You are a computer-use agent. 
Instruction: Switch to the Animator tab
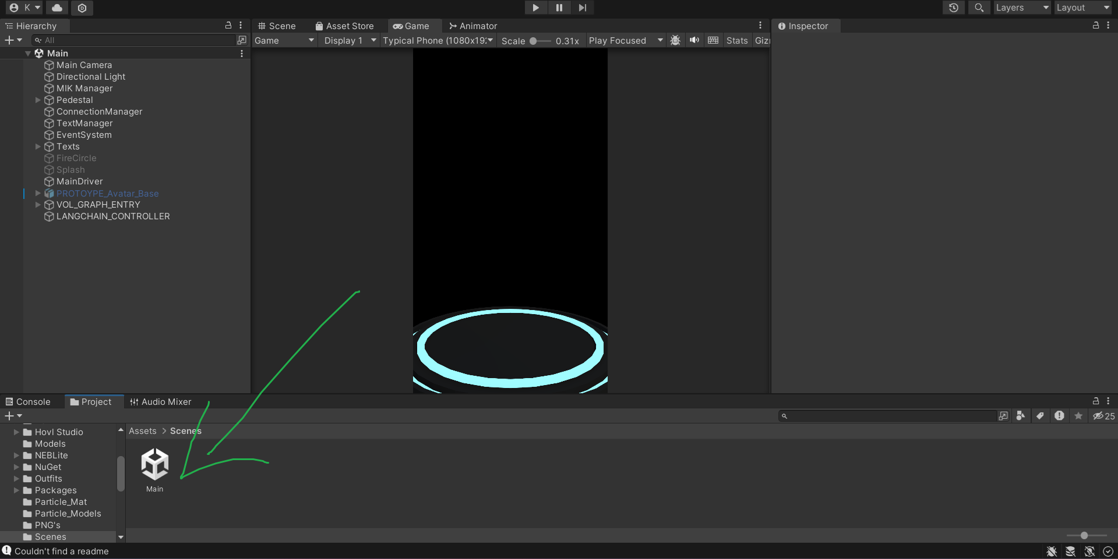(473, 26)
